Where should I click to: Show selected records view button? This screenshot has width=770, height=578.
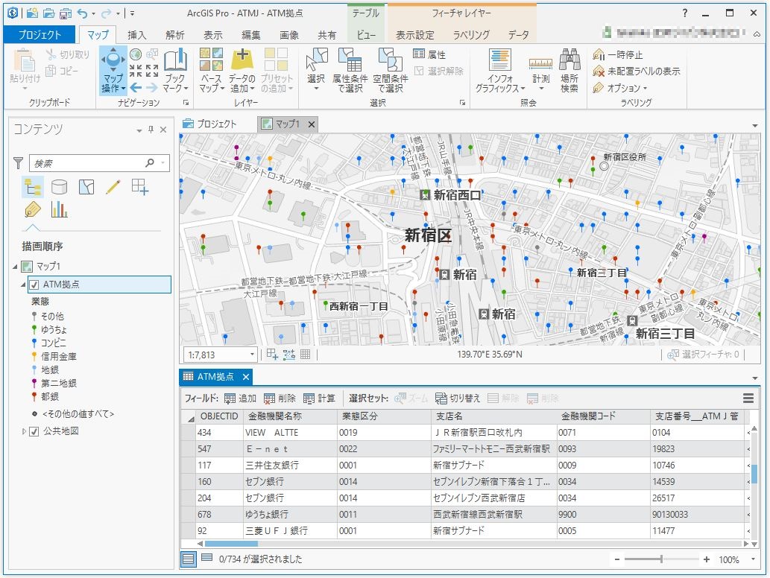pyautogui.click(x=206, y=558)
